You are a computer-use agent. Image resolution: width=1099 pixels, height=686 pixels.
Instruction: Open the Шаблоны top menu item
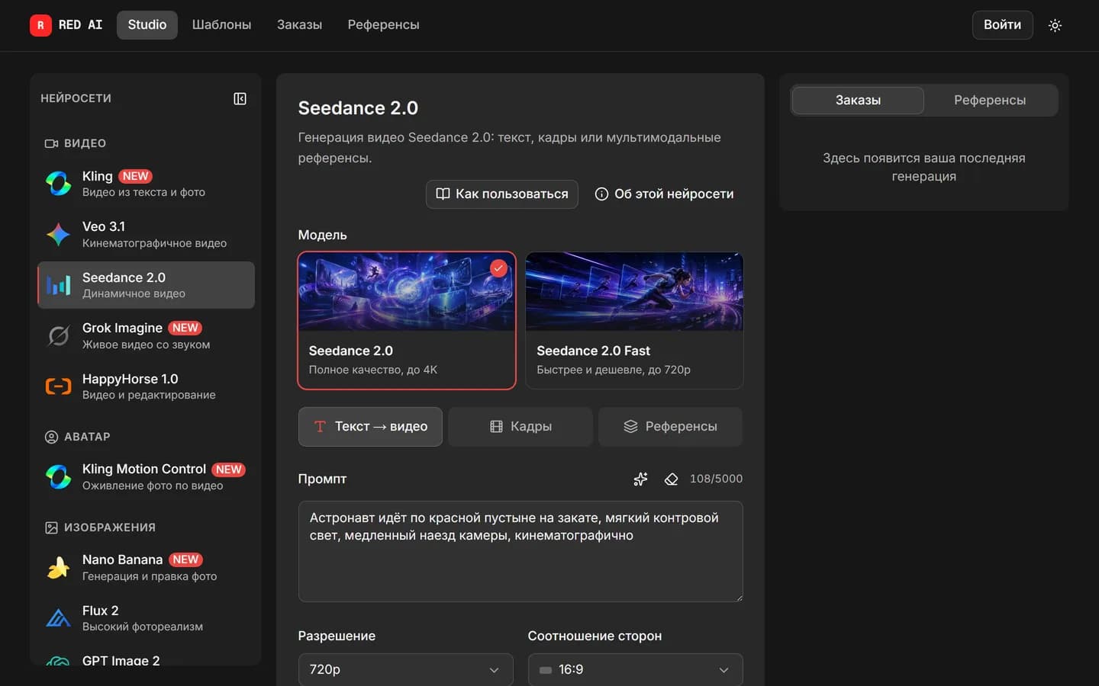click(221, 25)
